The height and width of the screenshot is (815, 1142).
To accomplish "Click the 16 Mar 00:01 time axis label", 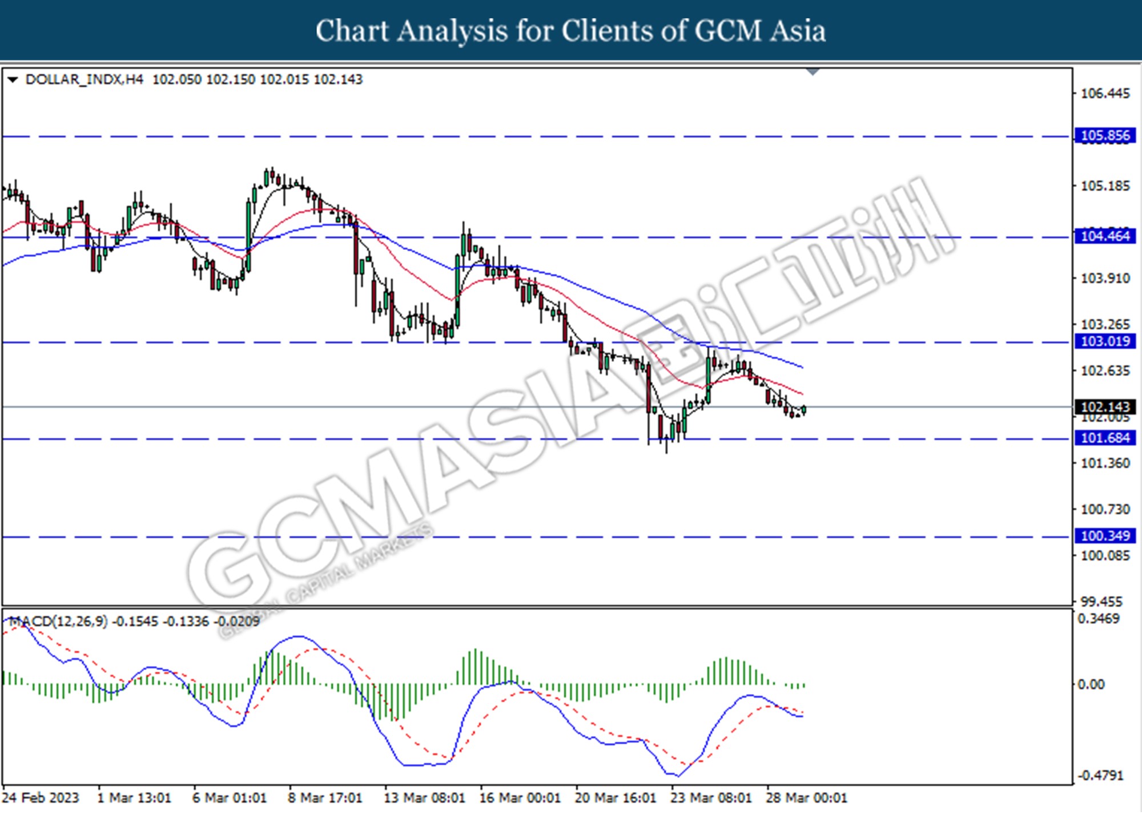I will [520, 797].
